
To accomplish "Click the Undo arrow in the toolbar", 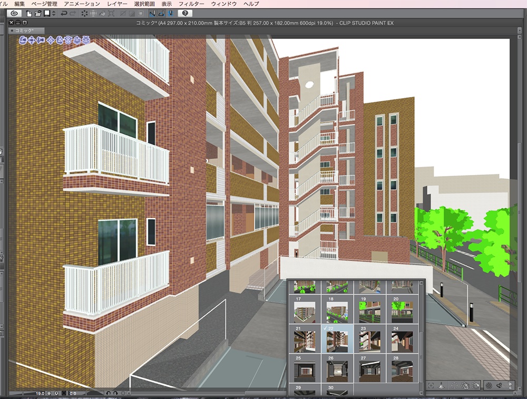I will click(64, 14).
